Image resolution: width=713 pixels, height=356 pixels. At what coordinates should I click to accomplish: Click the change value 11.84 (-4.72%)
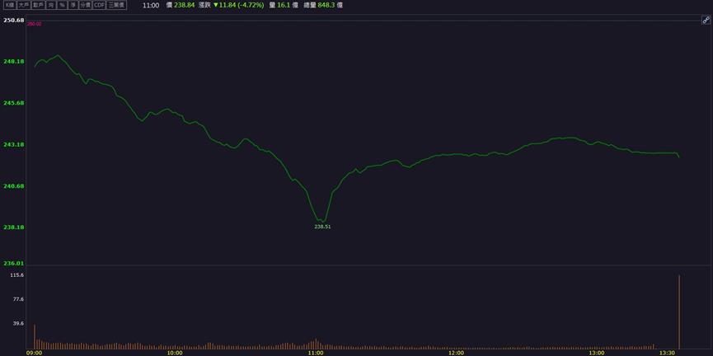242,5
